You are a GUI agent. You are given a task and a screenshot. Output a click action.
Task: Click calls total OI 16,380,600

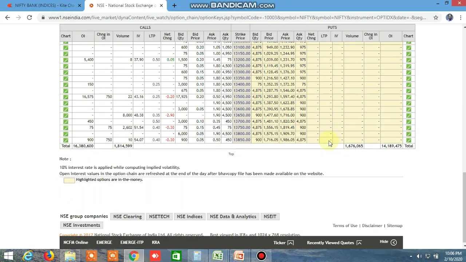[x=83, y=146]
